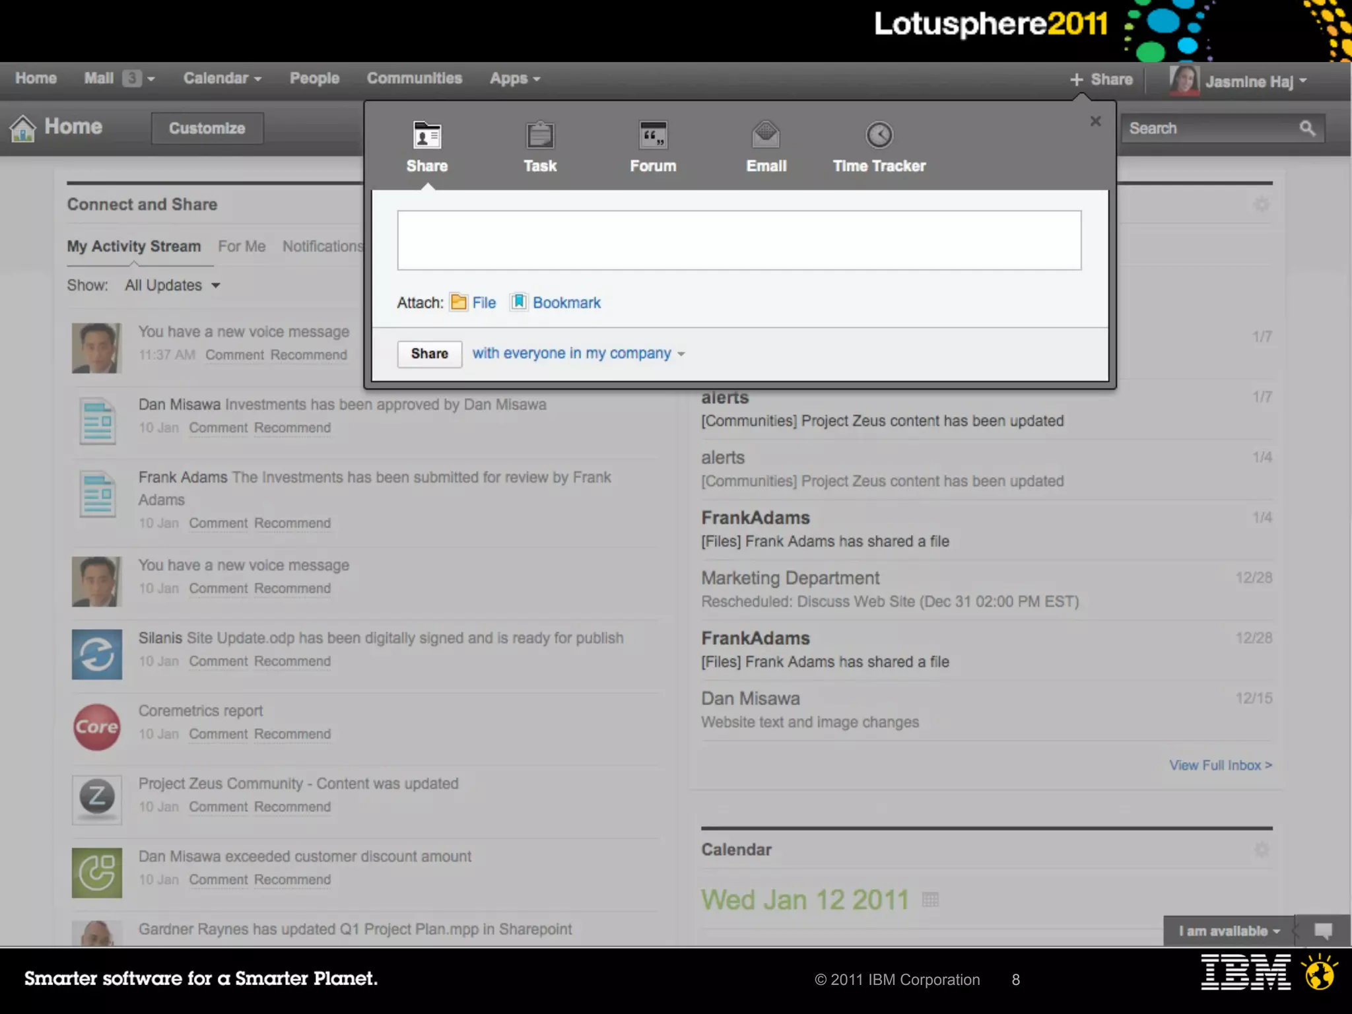The width and height of the screenshot is (1352, 1014).
Task: Open the Project Zeus Z icon
Action: [x=97, y=799]
